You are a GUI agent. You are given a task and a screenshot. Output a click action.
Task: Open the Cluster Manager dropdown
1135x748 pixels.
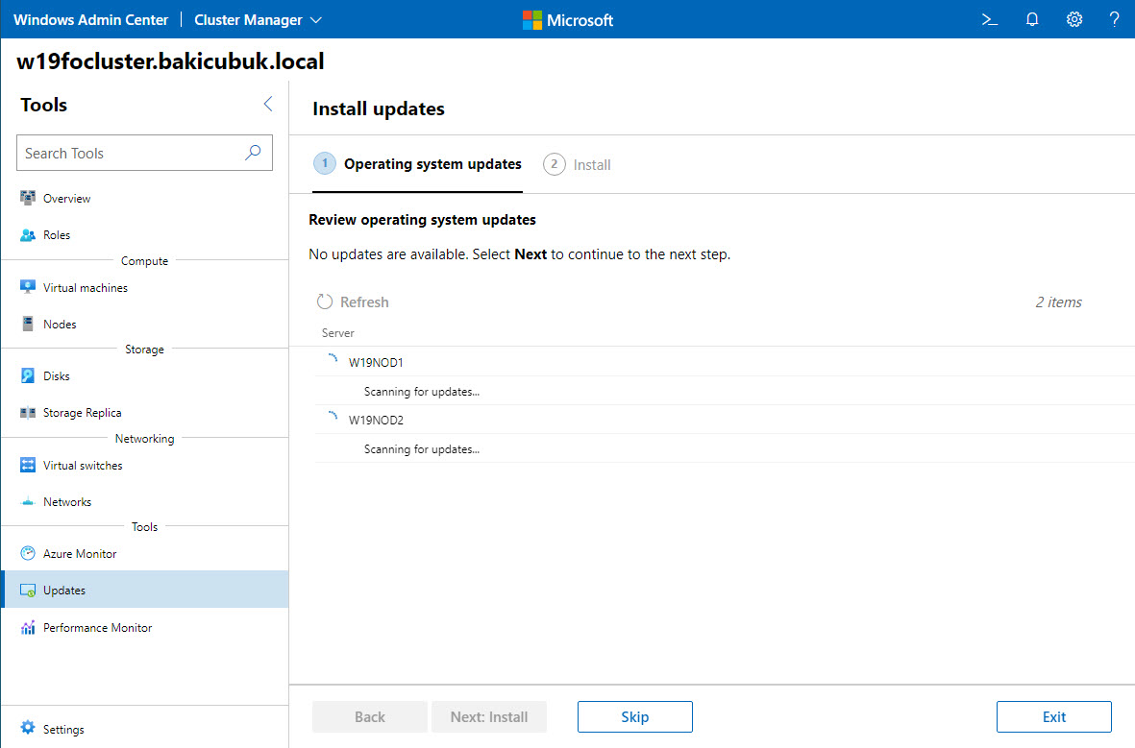coord(258,19)
